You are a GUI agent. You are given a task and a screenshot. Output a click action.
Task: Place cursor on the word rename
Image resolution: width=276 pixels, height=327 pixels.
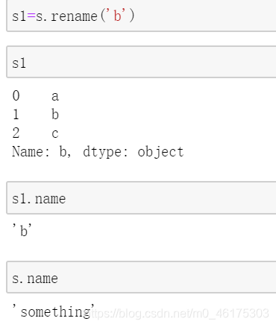pos(74,16)
